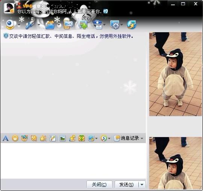Start a voice call with microphone icon
Screen dimensions: 203x191
pyautogui.click(x=30, y=24)
